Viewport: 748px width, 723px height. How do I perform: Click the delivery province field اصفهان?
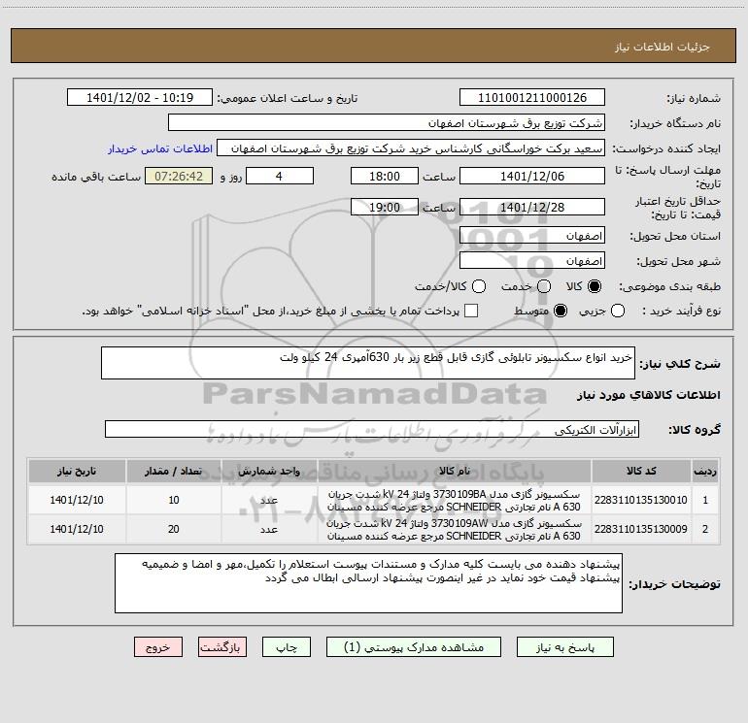[532, 236]
